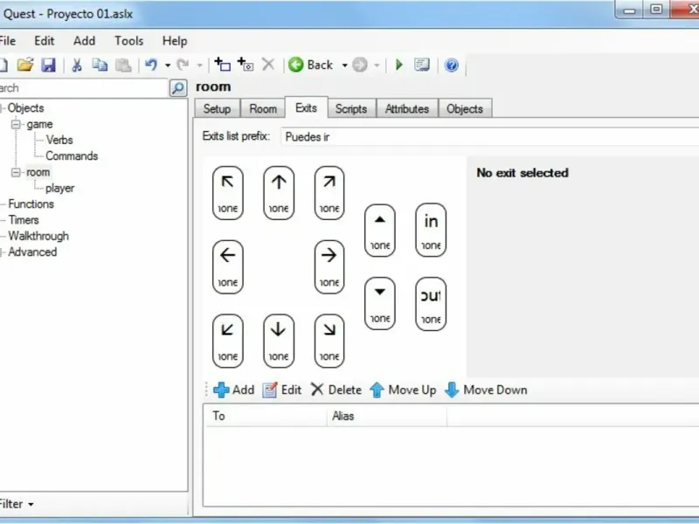The image size is (699, 524).
Task: Select the southwest exit button
Action: pos(228,341)
